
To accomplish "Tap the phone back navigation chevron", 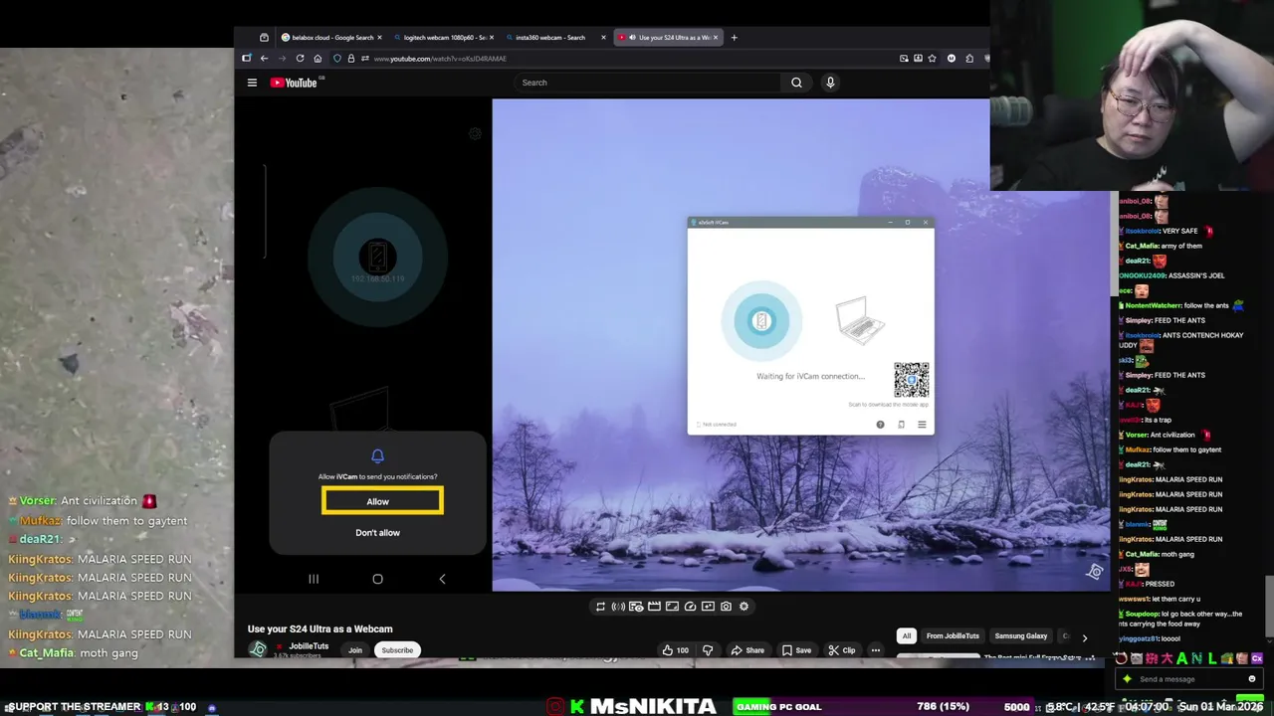I will pos(442,579).
